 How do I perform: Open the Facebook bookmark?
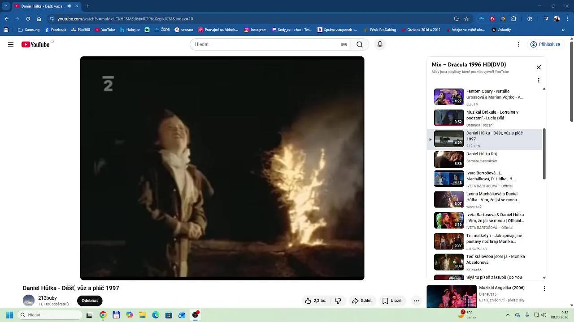point(56,30)
